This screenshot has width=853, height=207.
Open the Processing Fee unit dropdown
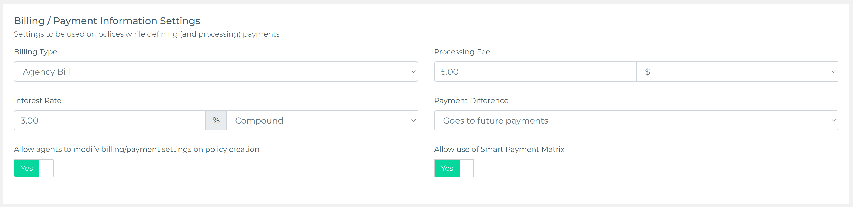pos(737,72)
